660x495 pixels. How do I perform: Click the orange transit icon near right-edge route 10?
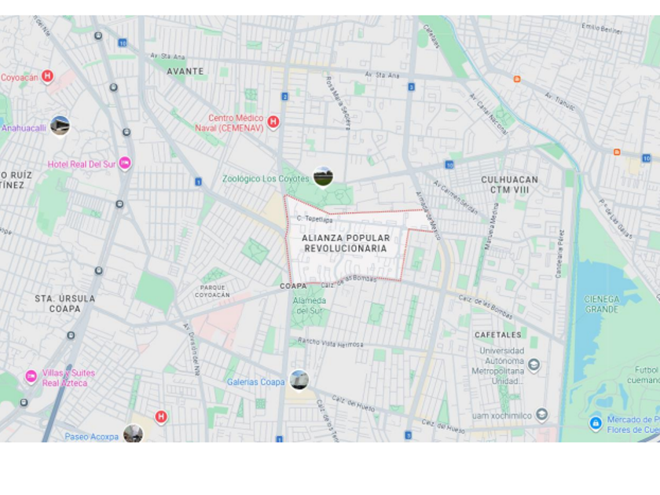coord(617,152)
